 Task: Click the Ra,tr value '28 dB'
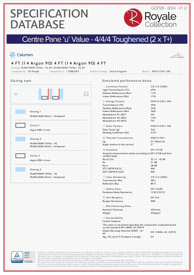[x=154, y=165]
